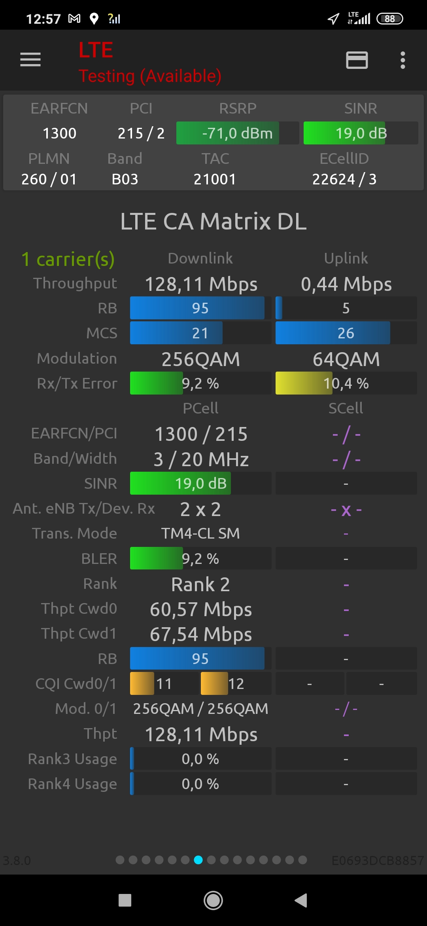
Task: Tap the uplink error 10,4 % bar
Action: pyautogui.click(x=346, y=383)
